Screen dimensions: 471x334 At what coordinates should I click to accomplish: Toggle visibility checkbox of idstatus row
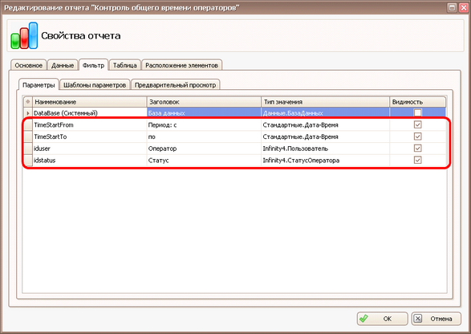pyautogui.click(x=417, y=160)
